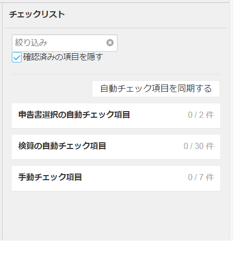Expand 検算の自動チェック項目 section
The image size is (236, 257).
coord(116,147)
